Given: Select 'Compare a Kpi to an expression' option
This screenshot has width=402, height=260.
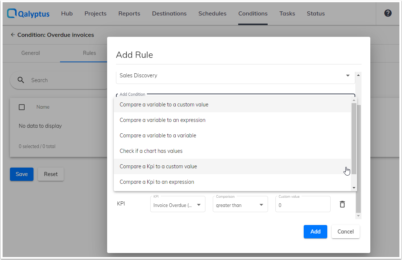Looking at the screenshot, I should (x=157, y=182).
